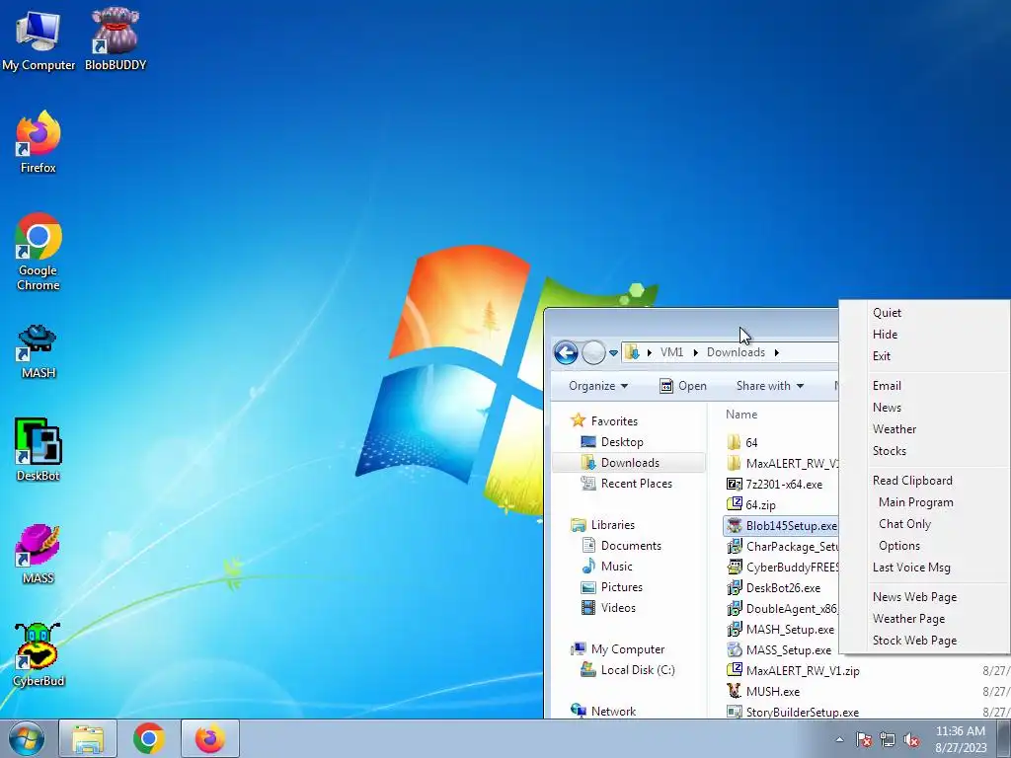Open the Documents library

pyautogui.click(x=631, y=545)
